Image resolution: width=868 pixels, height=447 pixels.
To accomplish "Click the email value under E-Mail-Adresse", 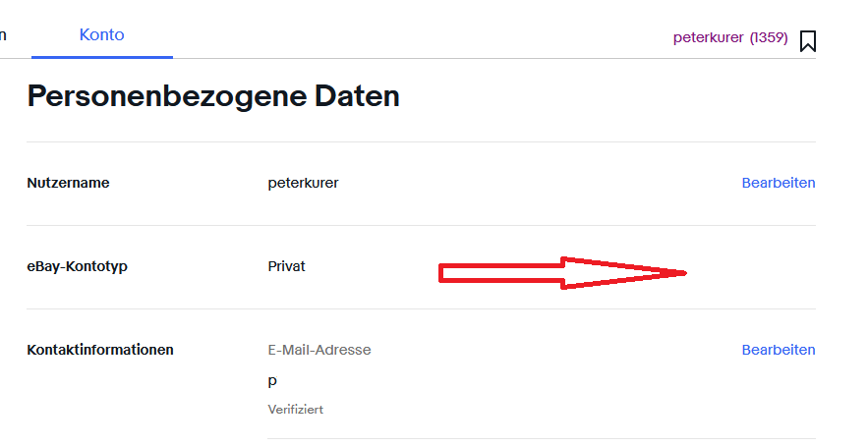I will (x=272, y=381).
